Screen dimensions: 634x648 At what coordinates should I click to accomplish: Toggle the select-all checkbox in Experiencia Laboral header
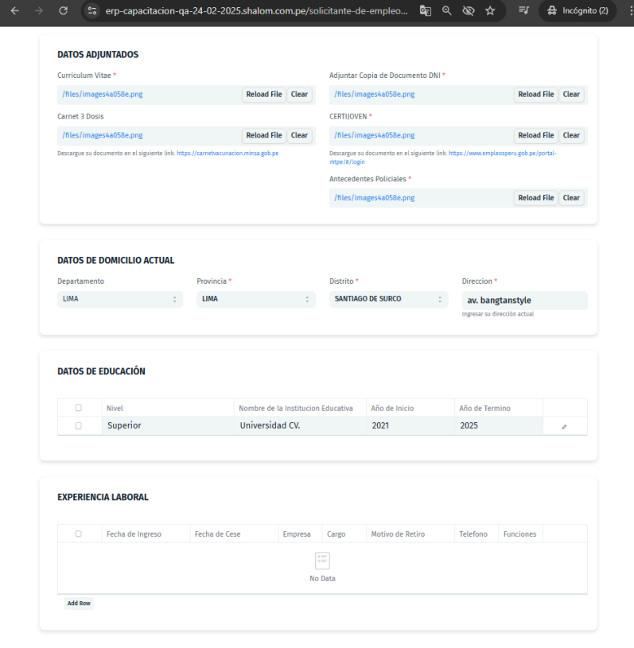pyautogui.click(x=78, y=534)
